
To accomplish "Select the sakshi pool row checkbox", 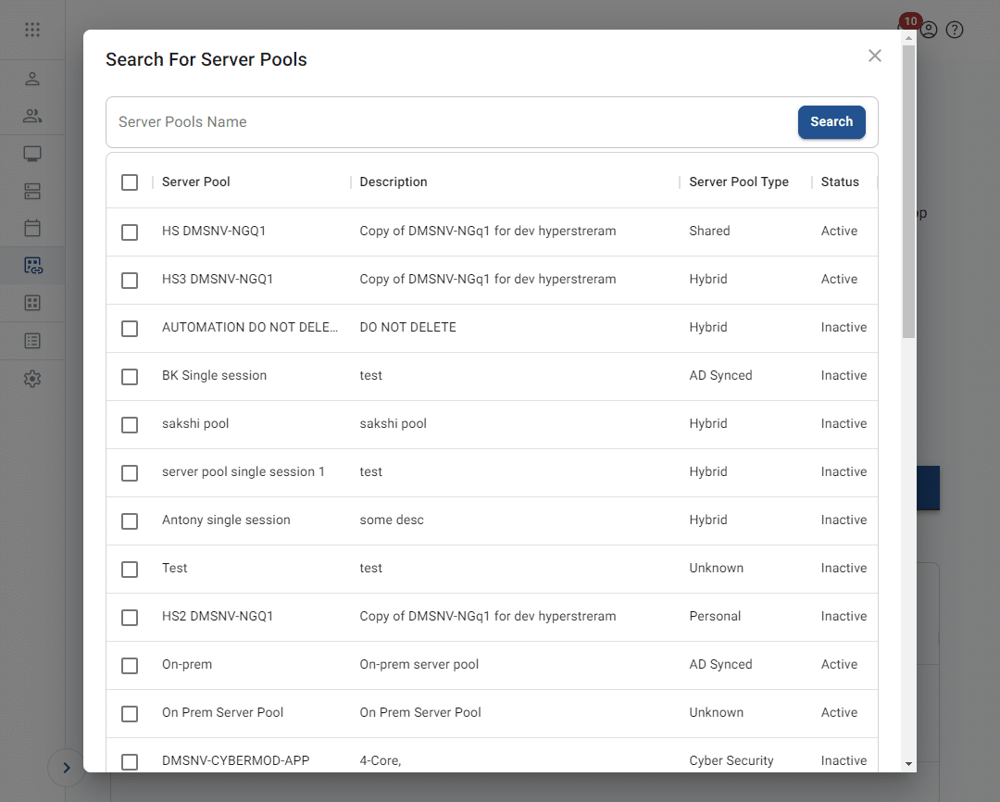I will 130,424.
